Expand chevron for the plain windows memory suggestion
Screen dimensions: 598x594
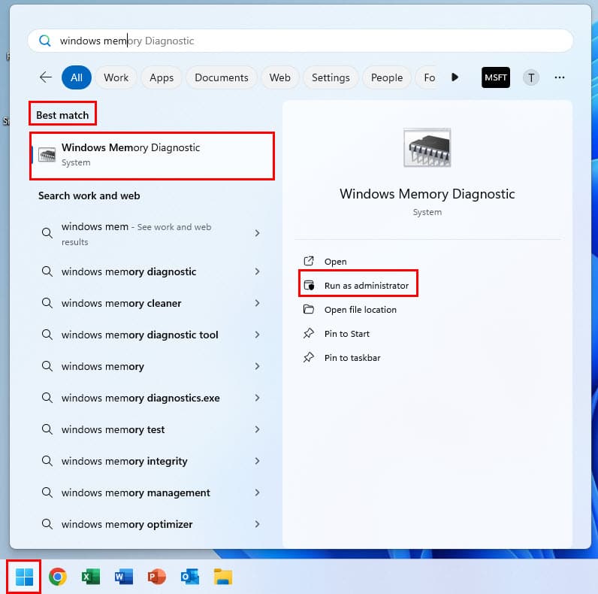[x=257, y=366]
